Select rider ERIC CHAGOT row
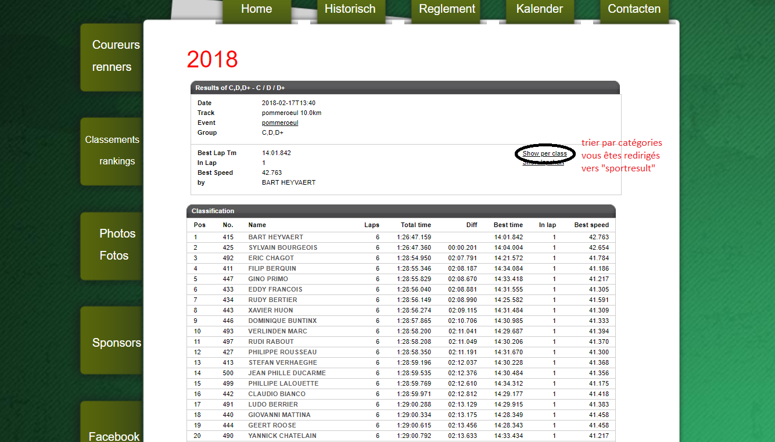Screen dimensions: 775x442 click(401, 258)
